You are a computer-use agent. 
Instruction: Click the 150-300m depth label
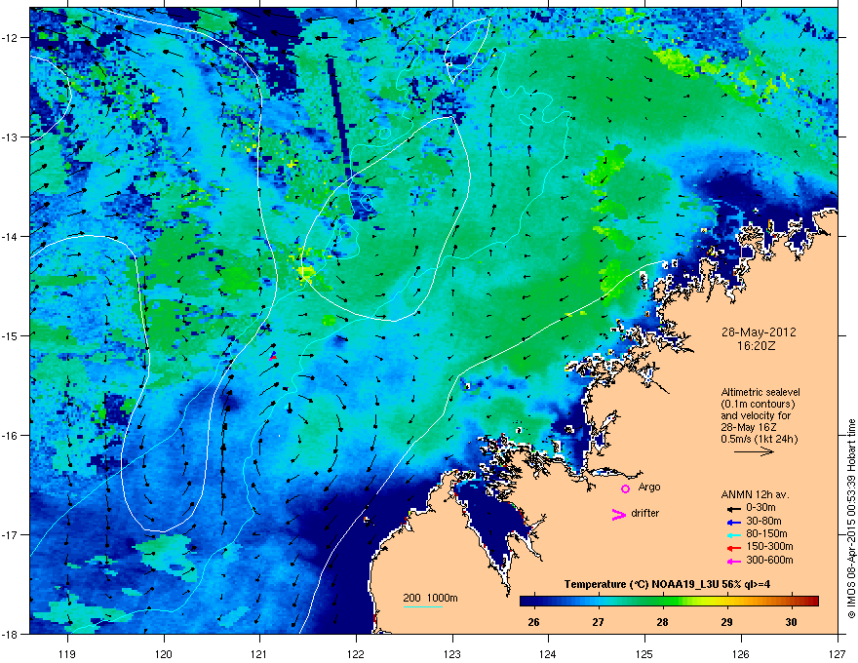769,546
